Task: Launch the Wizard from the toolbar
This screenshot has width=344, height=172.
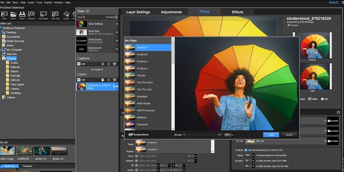Action: click(x=31, y=15)
